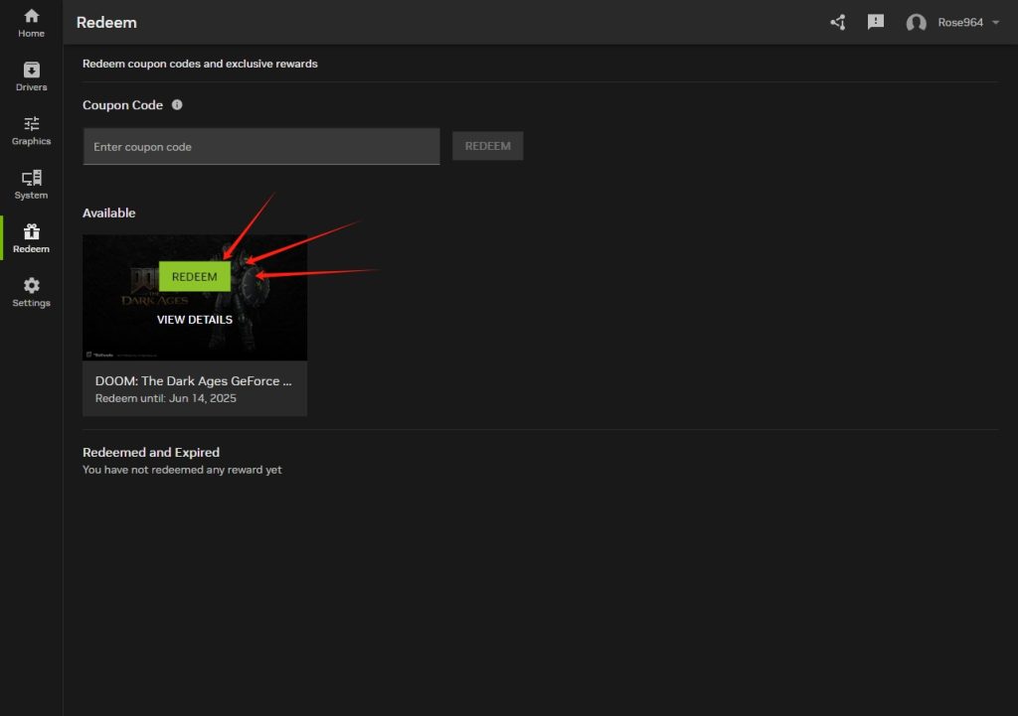
Task: Click the 'Coupon Code' label
Action: (x=122, y=105)
